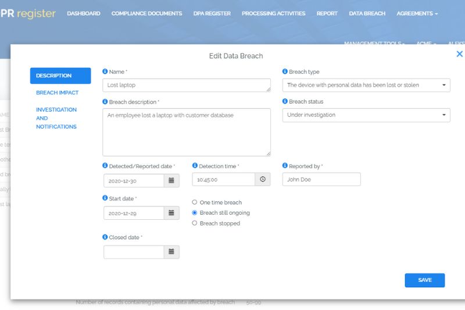465x310 pixels.
Task: Open Processing Activities page
Action: (x=273, y=13)
